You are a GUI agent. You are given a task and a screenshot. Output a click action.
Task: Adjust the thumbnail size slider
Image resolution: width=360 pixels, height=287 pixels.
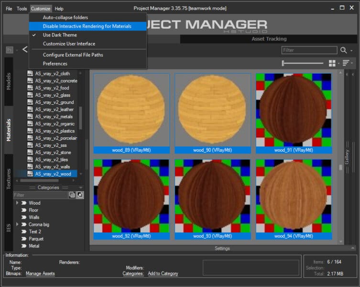284,63
